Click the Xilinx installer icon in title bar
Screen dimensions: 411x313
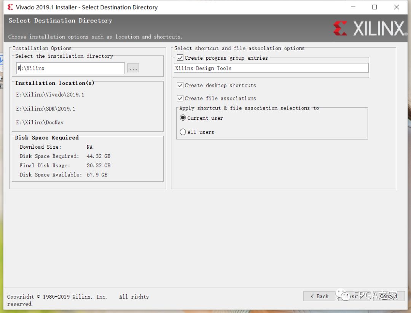click(x=10, y=7)
